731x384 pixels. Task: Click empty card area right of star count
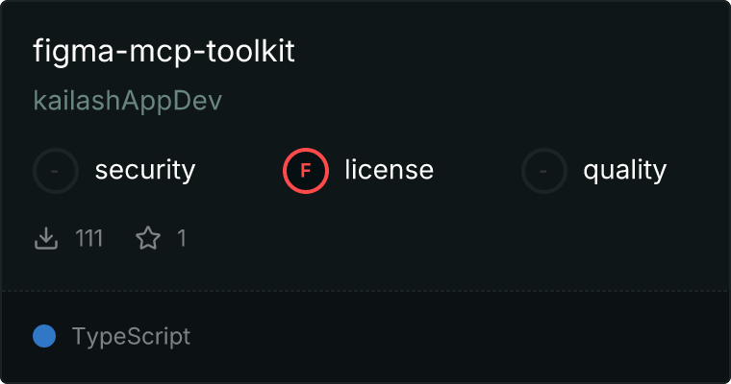point(457,238)
